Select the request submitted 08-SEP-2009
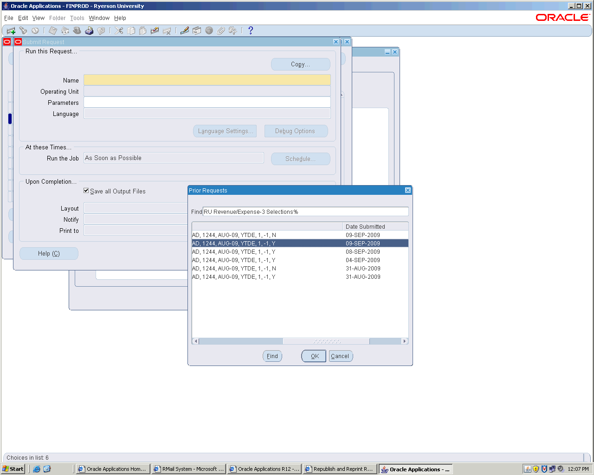This screenshot has width=594, height=475. 300,252
